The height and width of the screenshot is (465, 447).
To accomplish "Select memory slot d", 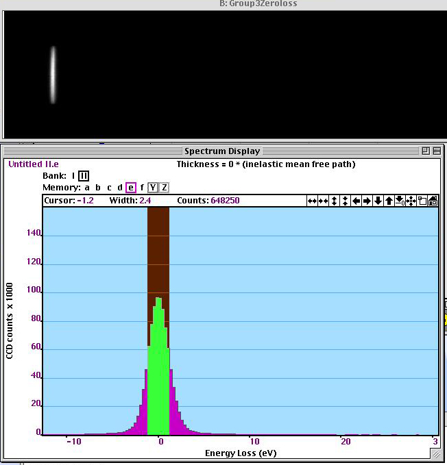I will coord(120,188).
